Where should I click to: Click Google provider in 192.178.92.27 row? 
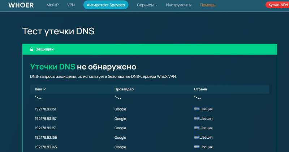120,128
